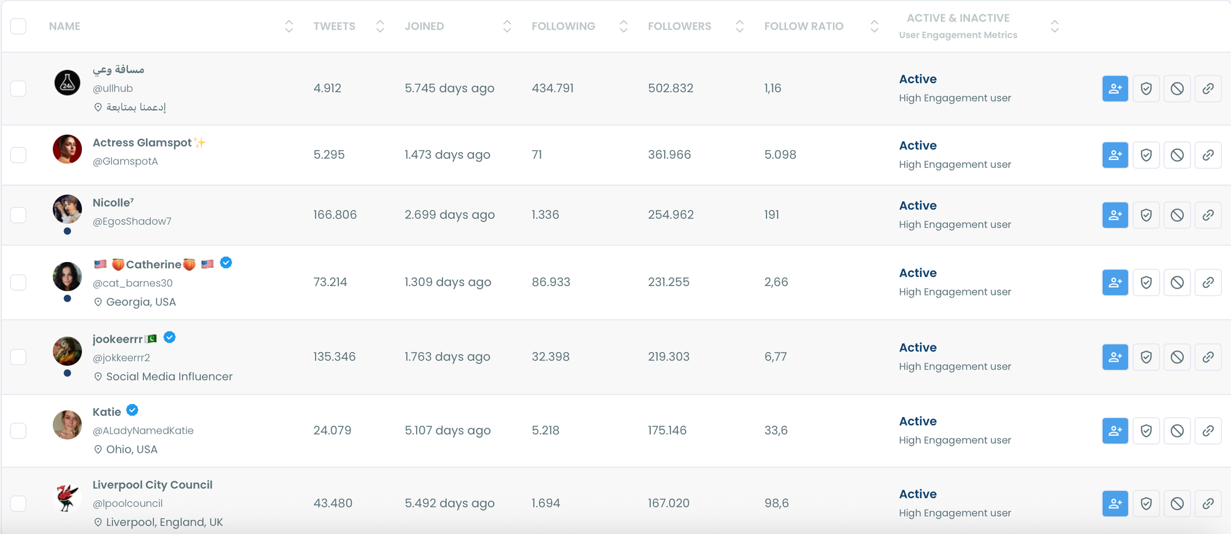This screenshot has height=534, width=1231.
Task: Sort by FOLLOWING column arrows
Action: click(624, 26)
